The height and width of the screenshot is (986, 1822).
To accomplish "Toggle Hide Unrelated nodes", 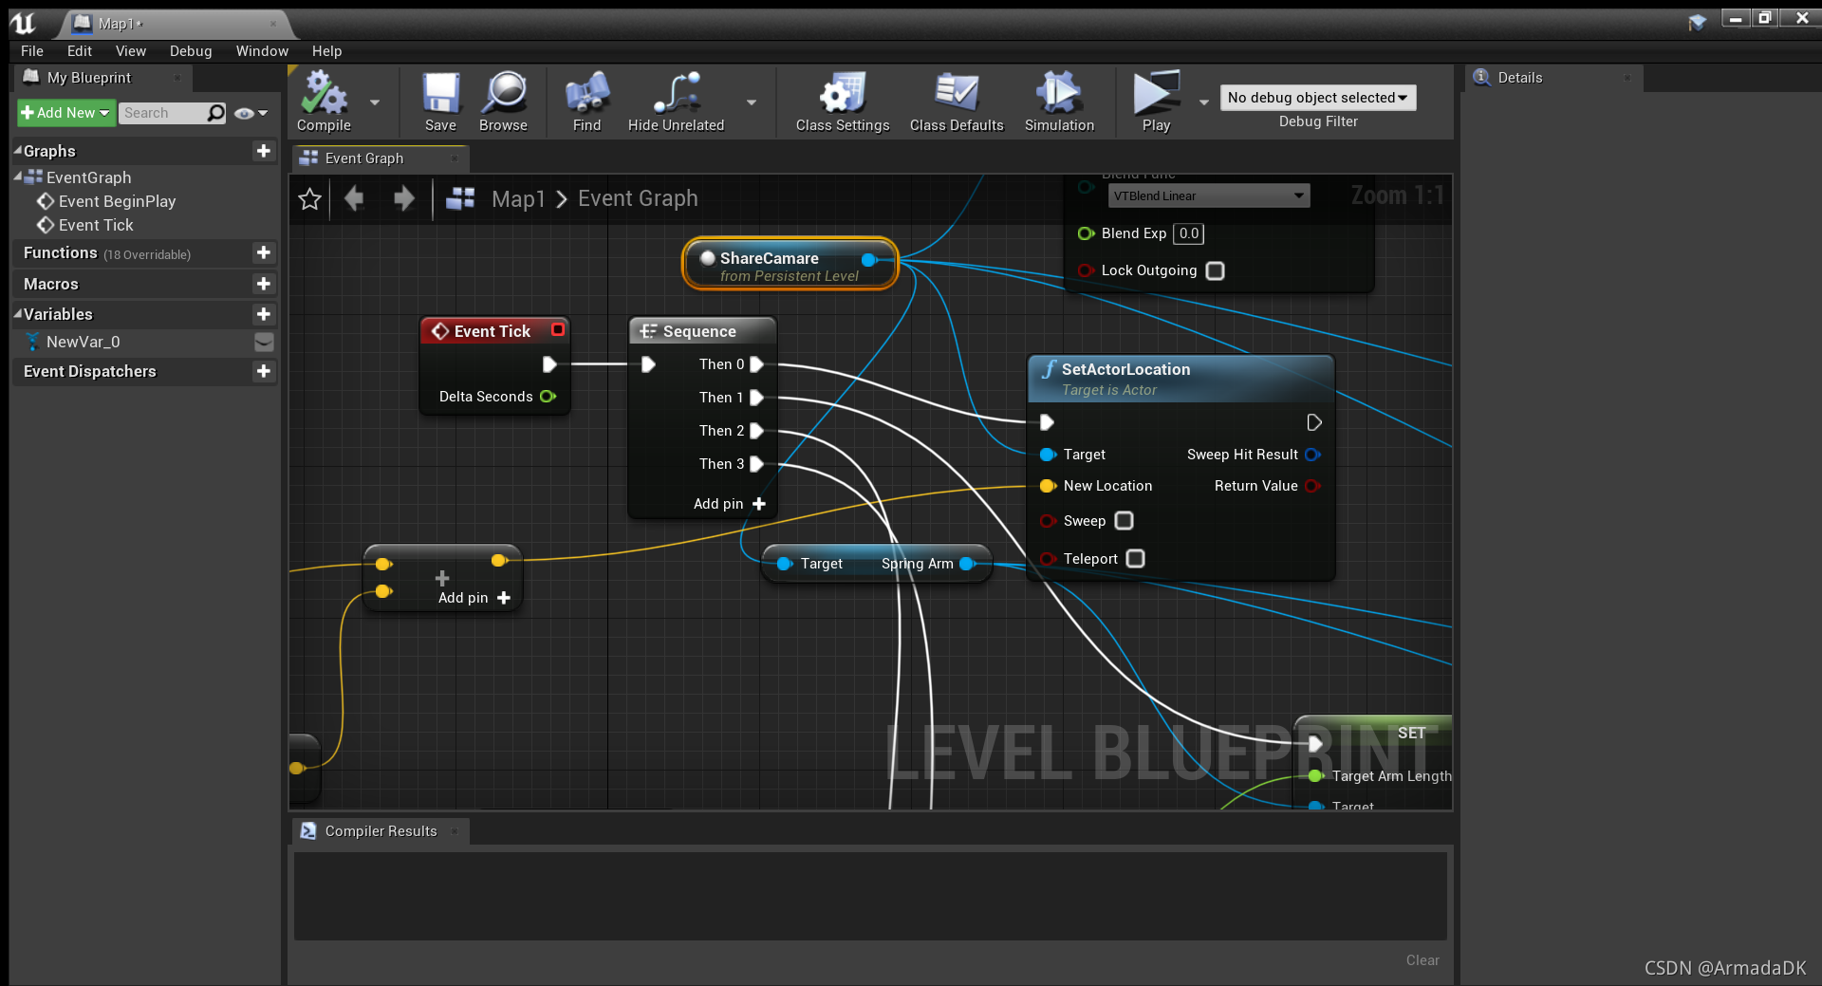I will (x=676, y=102).
